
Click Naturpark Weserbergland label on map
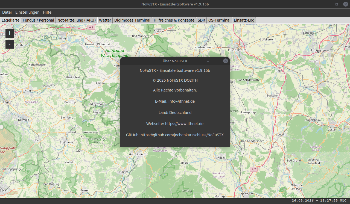[115, 53]
